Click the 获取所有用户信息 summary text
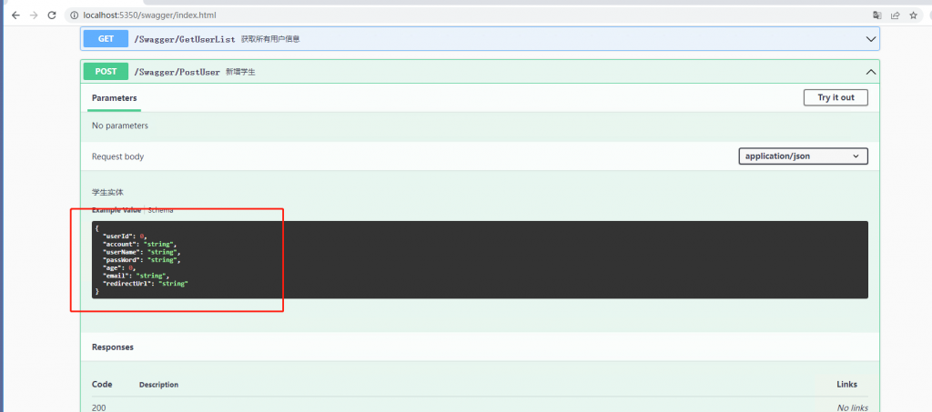The image size is (932, 412). point(270,39)
